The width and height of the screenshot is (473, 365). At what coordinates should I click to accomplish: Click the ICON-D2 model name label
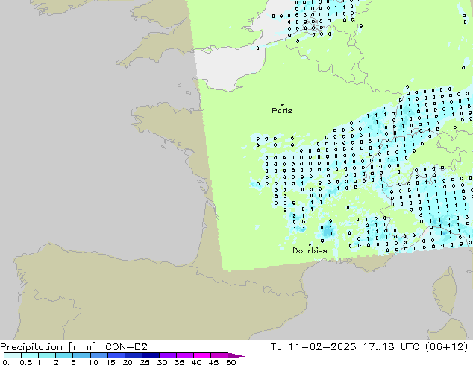coord(125,347)
